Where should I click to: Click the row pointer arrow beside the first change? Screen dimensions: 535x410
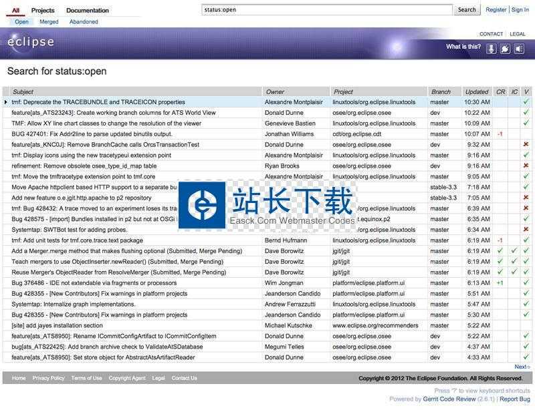(x=6, y=102)
